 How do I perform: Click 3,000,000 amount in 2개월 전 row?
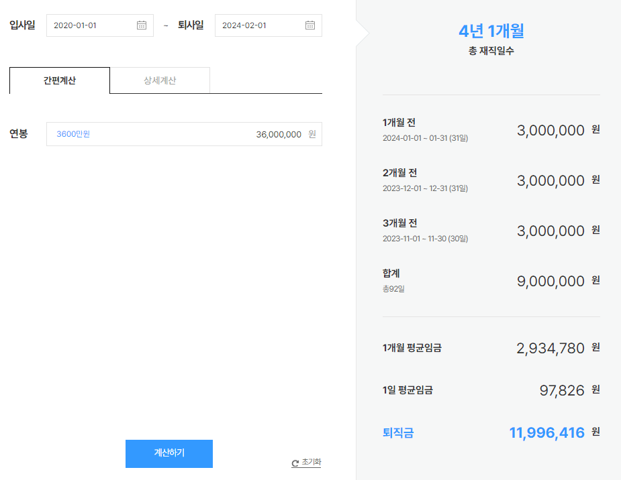tap(551, 180)
